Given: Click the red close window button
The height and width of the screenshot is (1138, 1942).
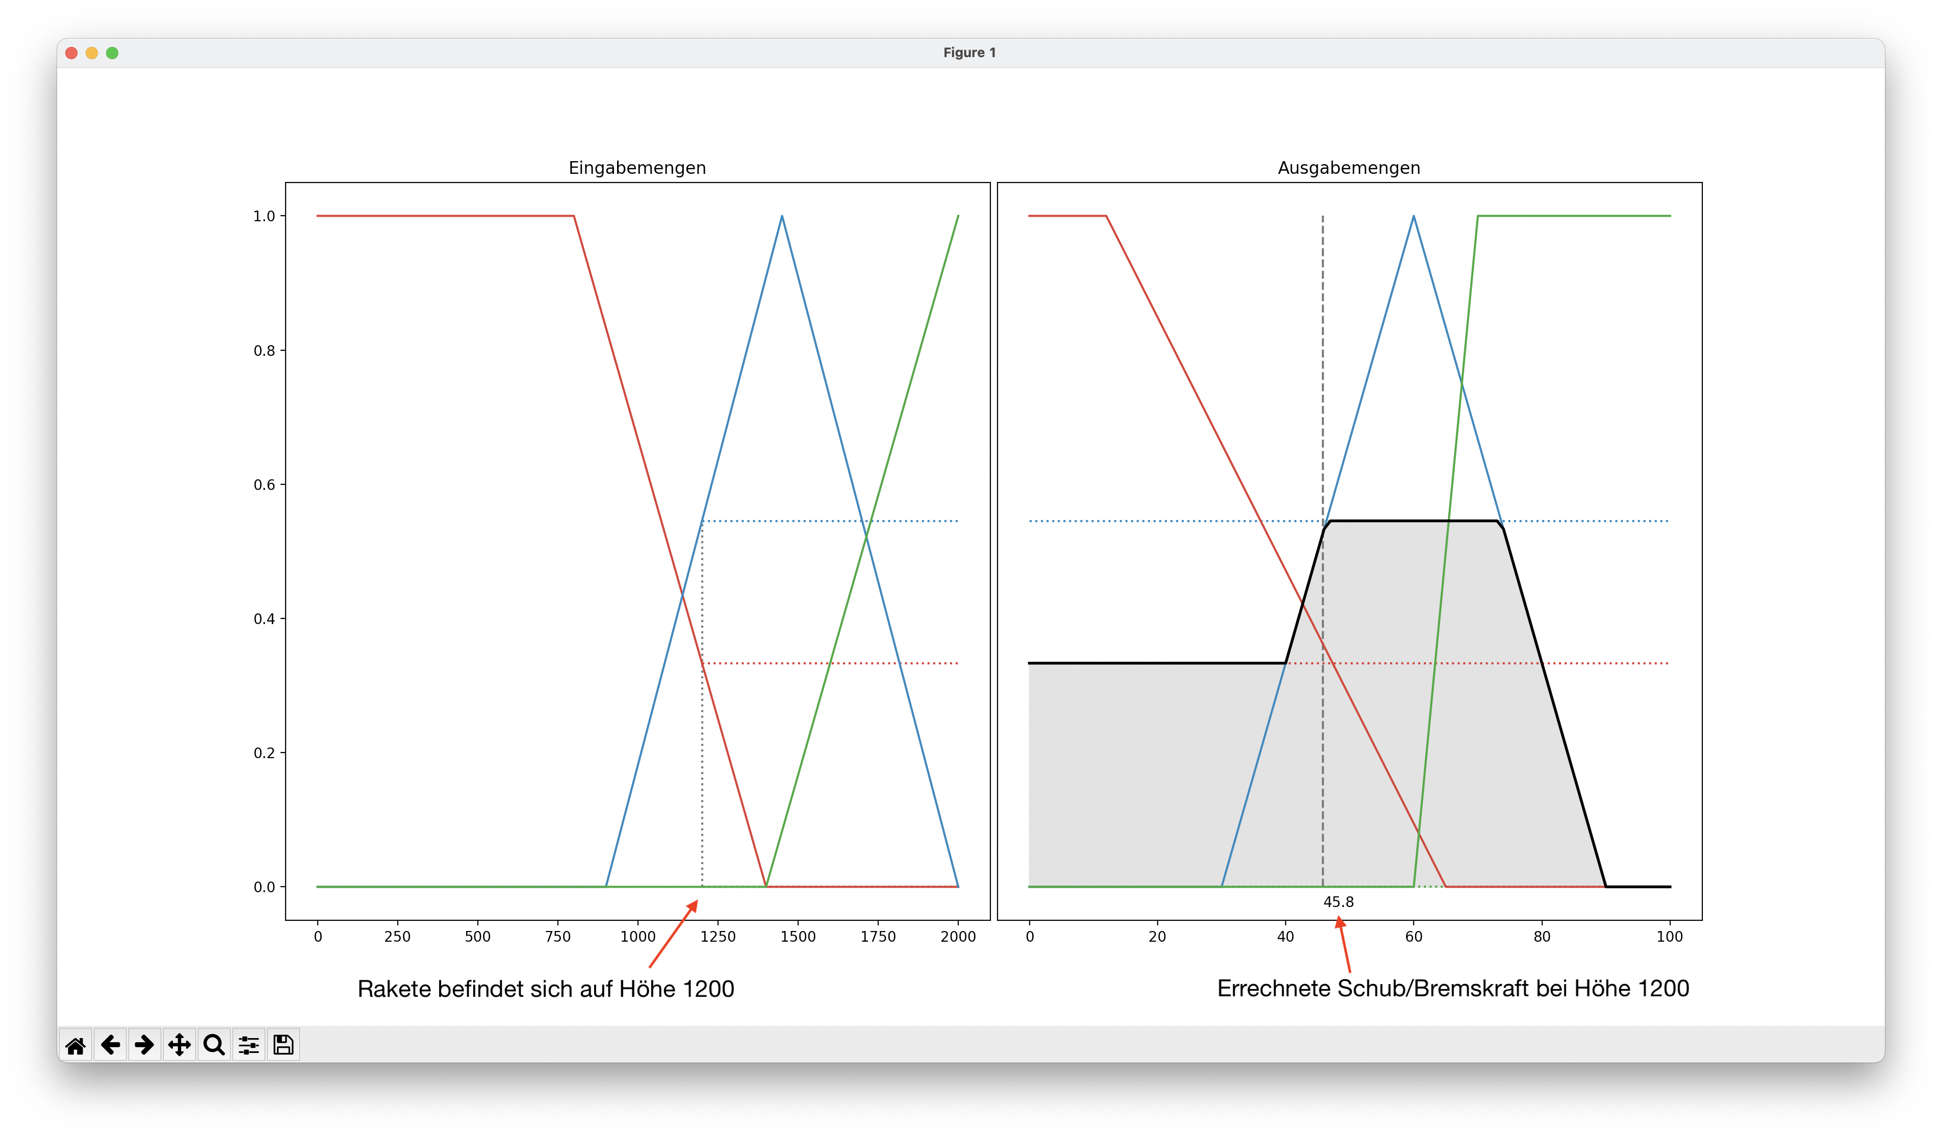Looking at the screenshot, I should 72,53.
